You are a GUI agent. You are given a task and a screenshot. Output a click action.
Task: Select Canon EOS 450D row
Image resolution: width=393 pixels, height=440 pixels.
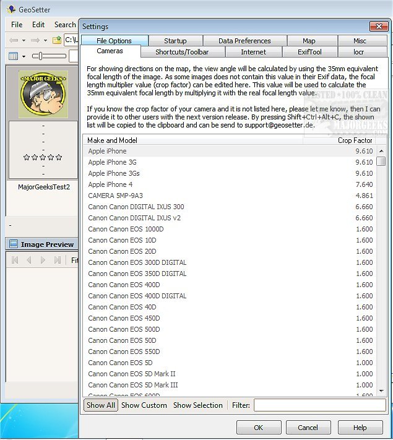click(230, 318)
